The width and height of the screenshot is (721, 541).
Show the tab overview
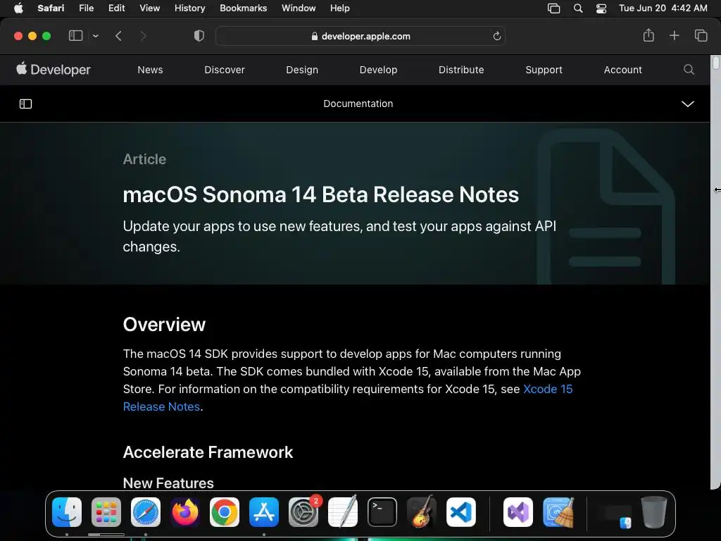[x=701, y=35]
